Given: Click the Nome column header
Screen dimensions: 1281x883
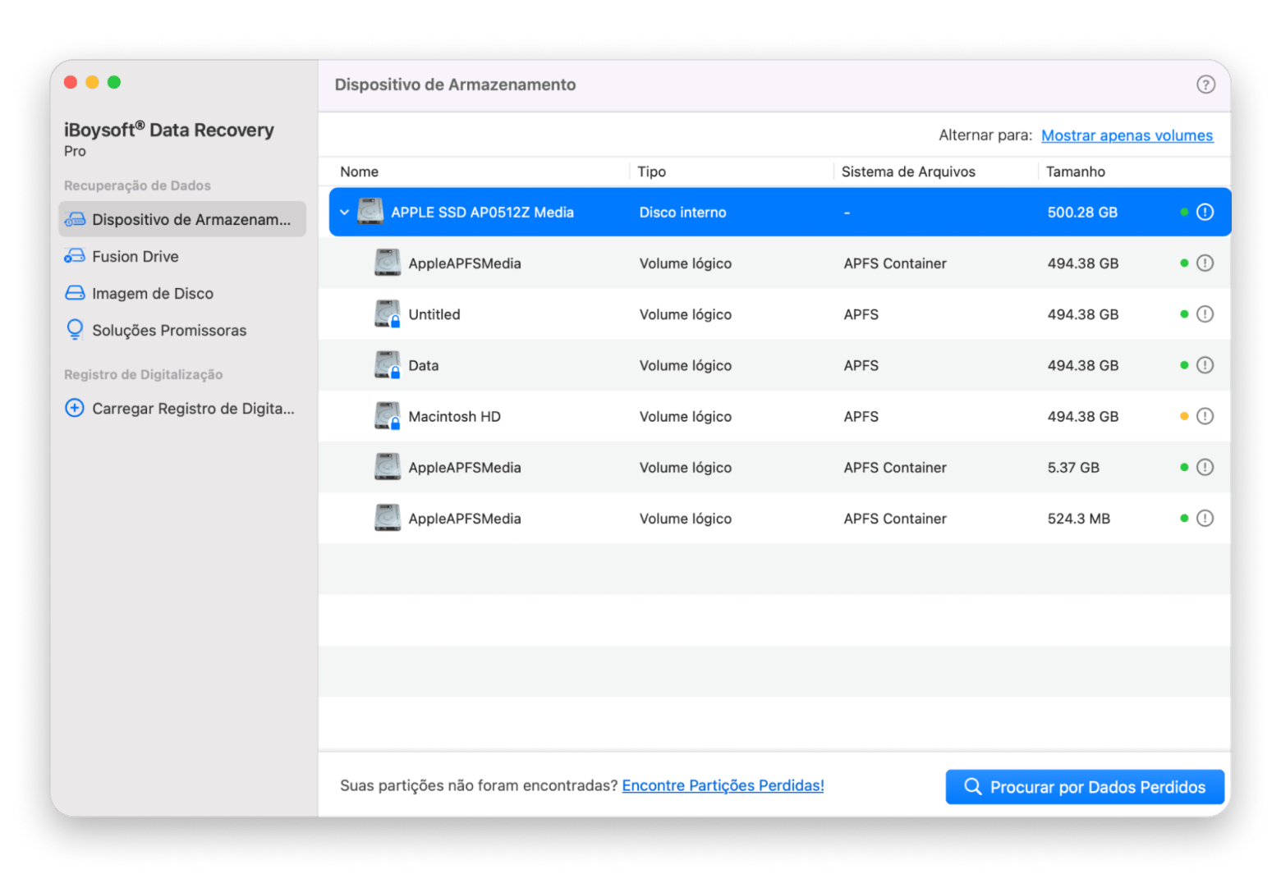Looking at the screenshot, I should (x=360, y=172).
